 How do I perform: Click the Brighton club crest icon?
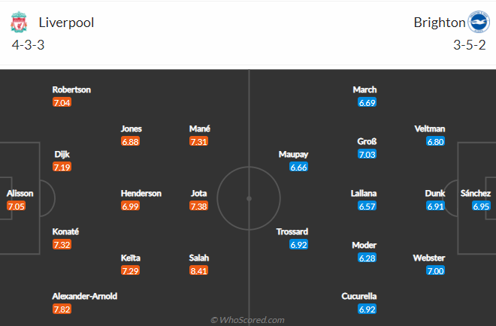[479, 22]
